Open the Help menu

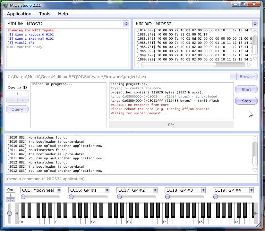[x=63, y=14]
